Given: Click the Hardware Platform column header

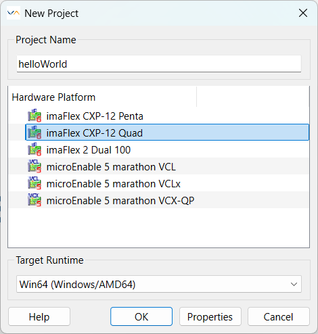Looking at the screenshot, I should tap(103, 97).
